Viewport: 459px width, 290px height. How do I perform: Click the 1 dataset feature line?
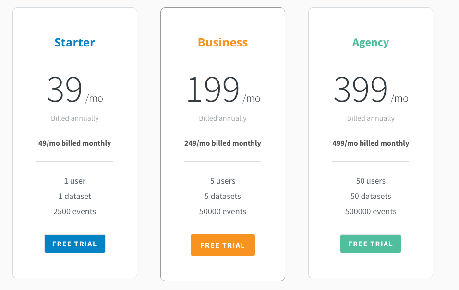[x=74, y=196]
